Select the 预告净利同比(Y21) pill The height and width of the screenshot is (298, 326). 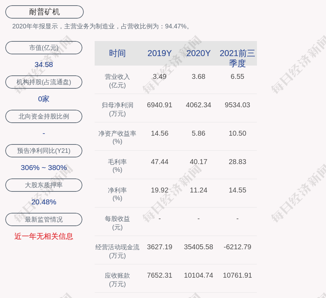point(44,151)
